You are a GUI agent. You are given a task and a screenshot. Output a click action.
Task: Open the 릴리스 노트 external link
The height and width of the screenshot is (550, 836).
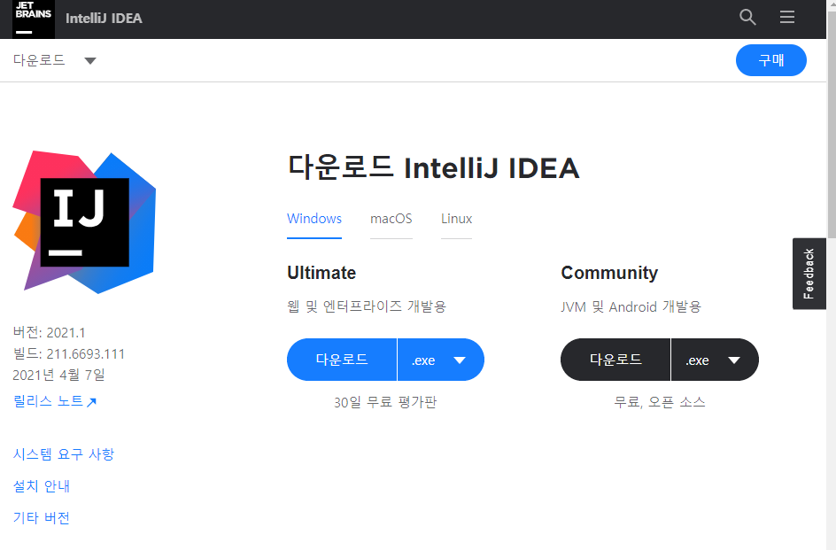[x=54, y=401]
